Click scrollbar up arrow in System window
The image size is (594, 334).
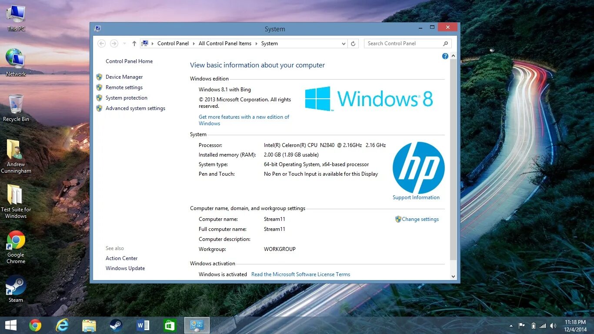point(453,56)
